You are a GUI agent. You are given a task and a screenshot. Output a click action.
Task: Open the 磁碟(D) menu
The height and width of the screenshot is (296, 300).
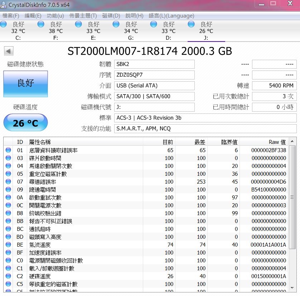pyautogui.click(x=111, y=16)
